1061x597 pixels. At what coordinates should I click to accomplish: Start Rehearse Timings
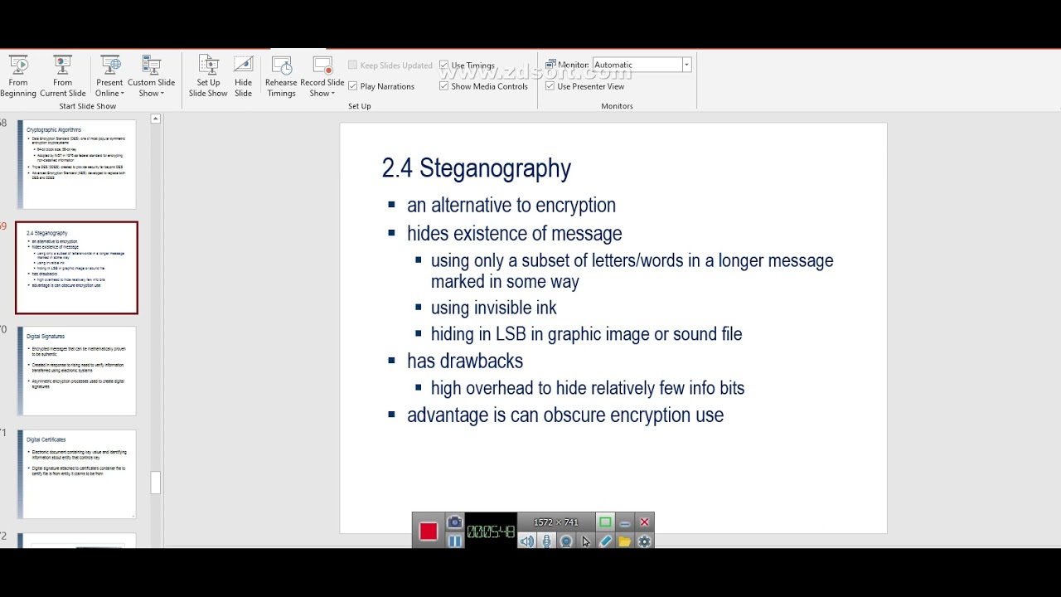coord(281,76)
